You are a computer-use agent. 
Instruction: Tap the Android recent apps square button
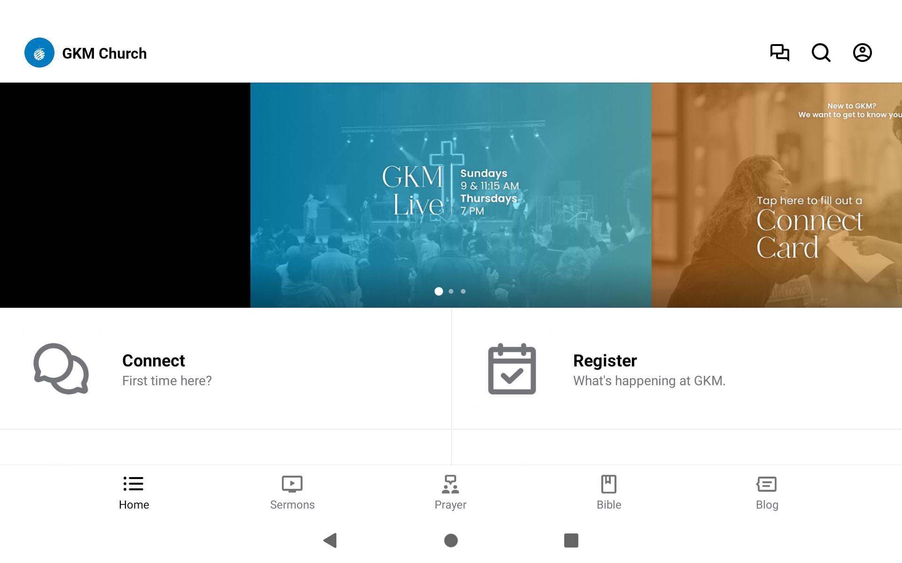click(571, 540)
